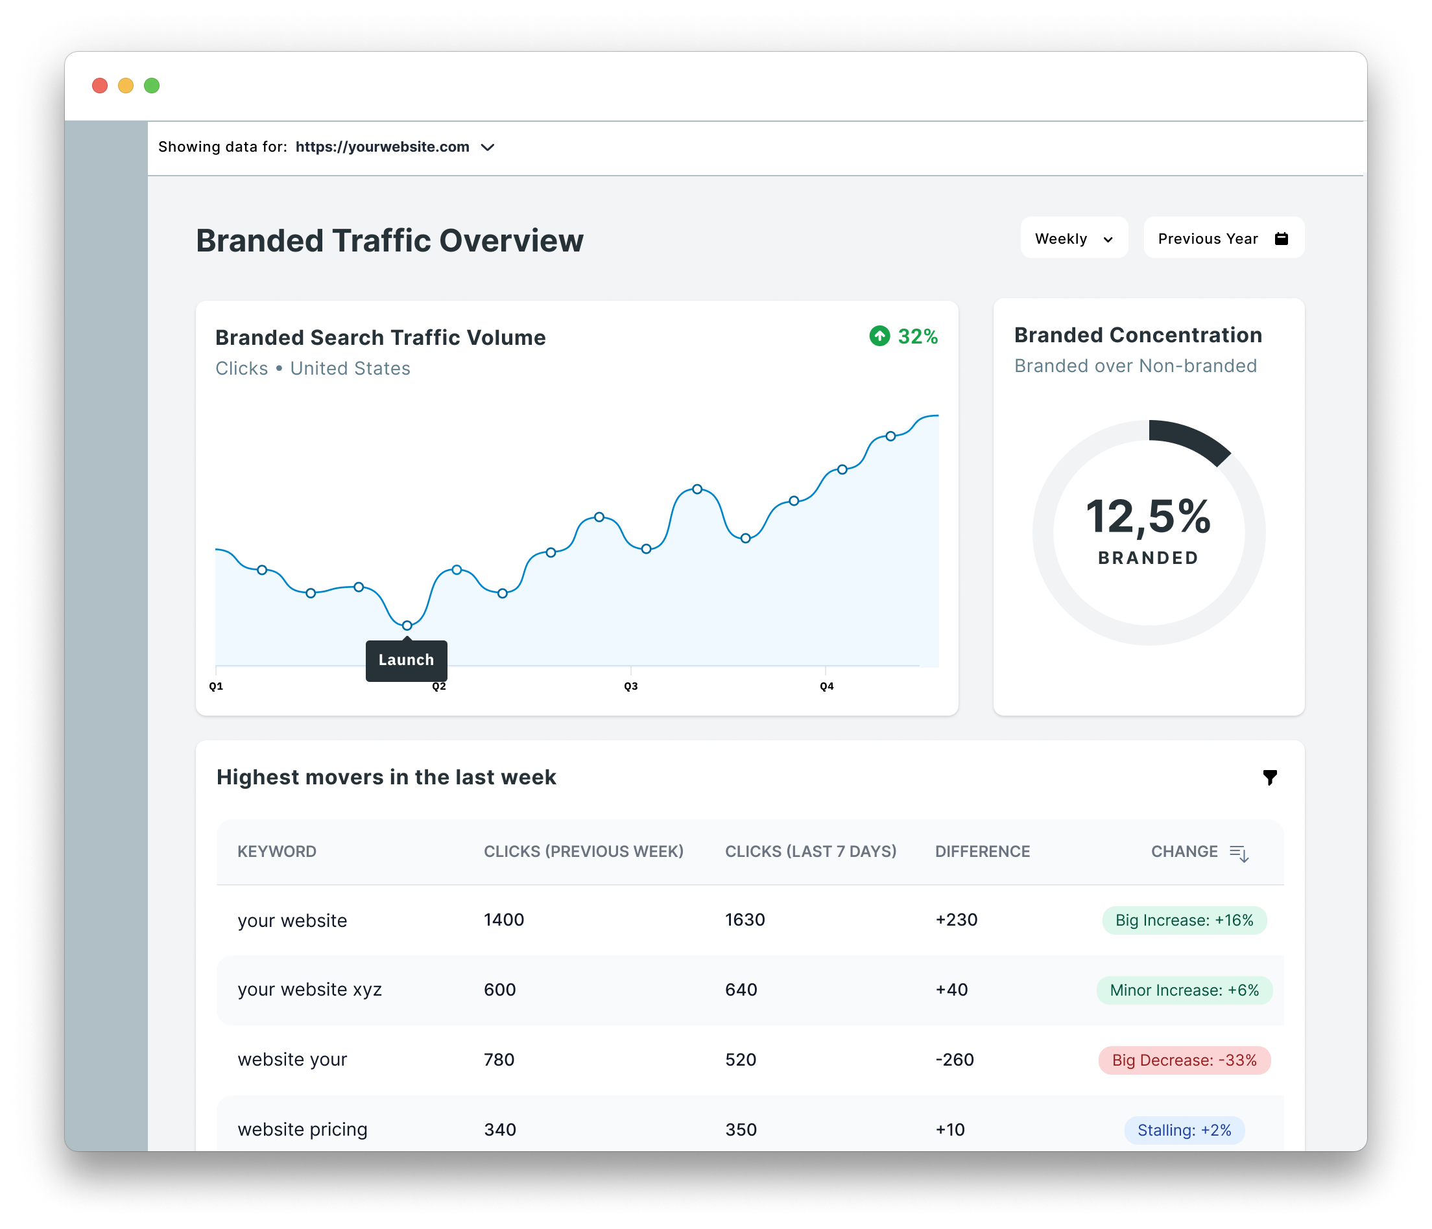Image resolution: width=1432 pixels, height=1229 pixels.
Task: Click the yellow minimize window button
Action: point(126,85)
